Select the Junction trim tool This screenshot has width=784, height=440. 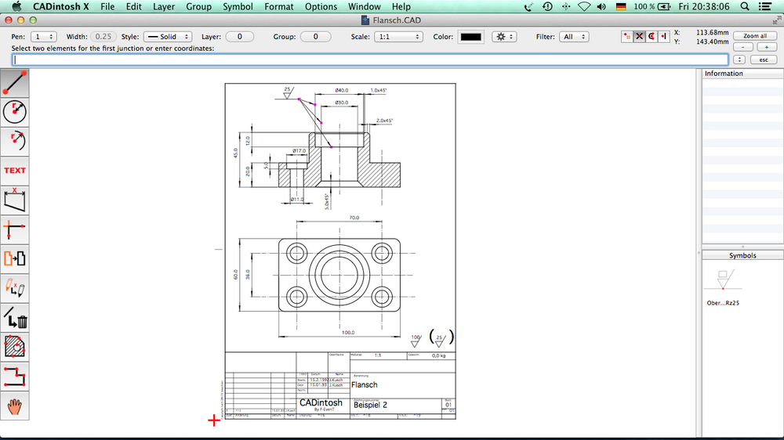[14, 229]
